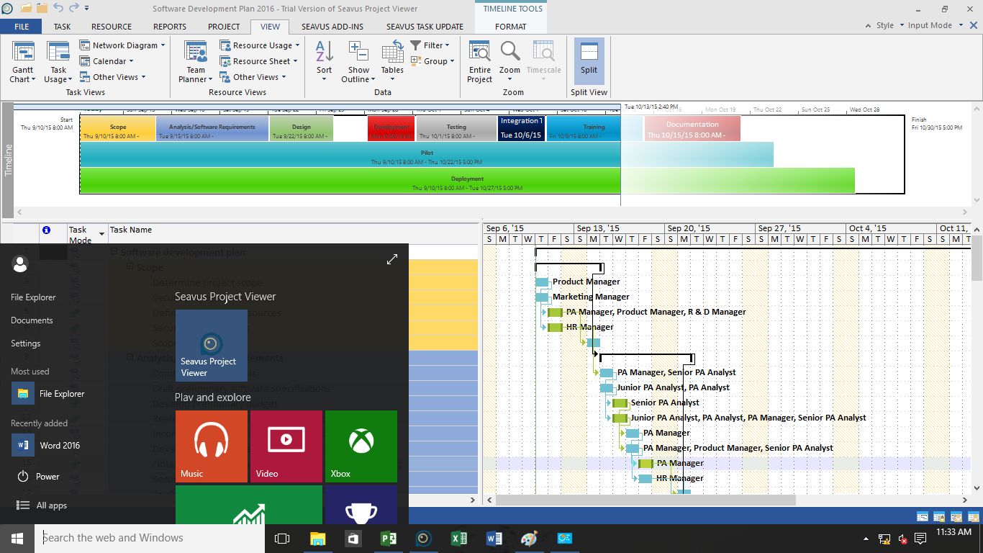
Task: Click the green Deployment timeline bar
Action: point(350,181)
